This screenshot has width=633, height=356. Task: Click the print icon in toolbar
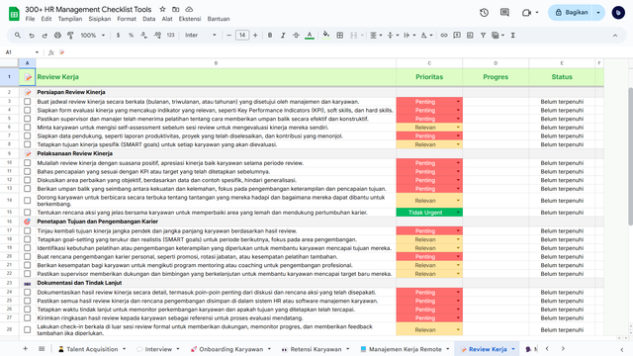pyautogui.click(x=57, y=36)
